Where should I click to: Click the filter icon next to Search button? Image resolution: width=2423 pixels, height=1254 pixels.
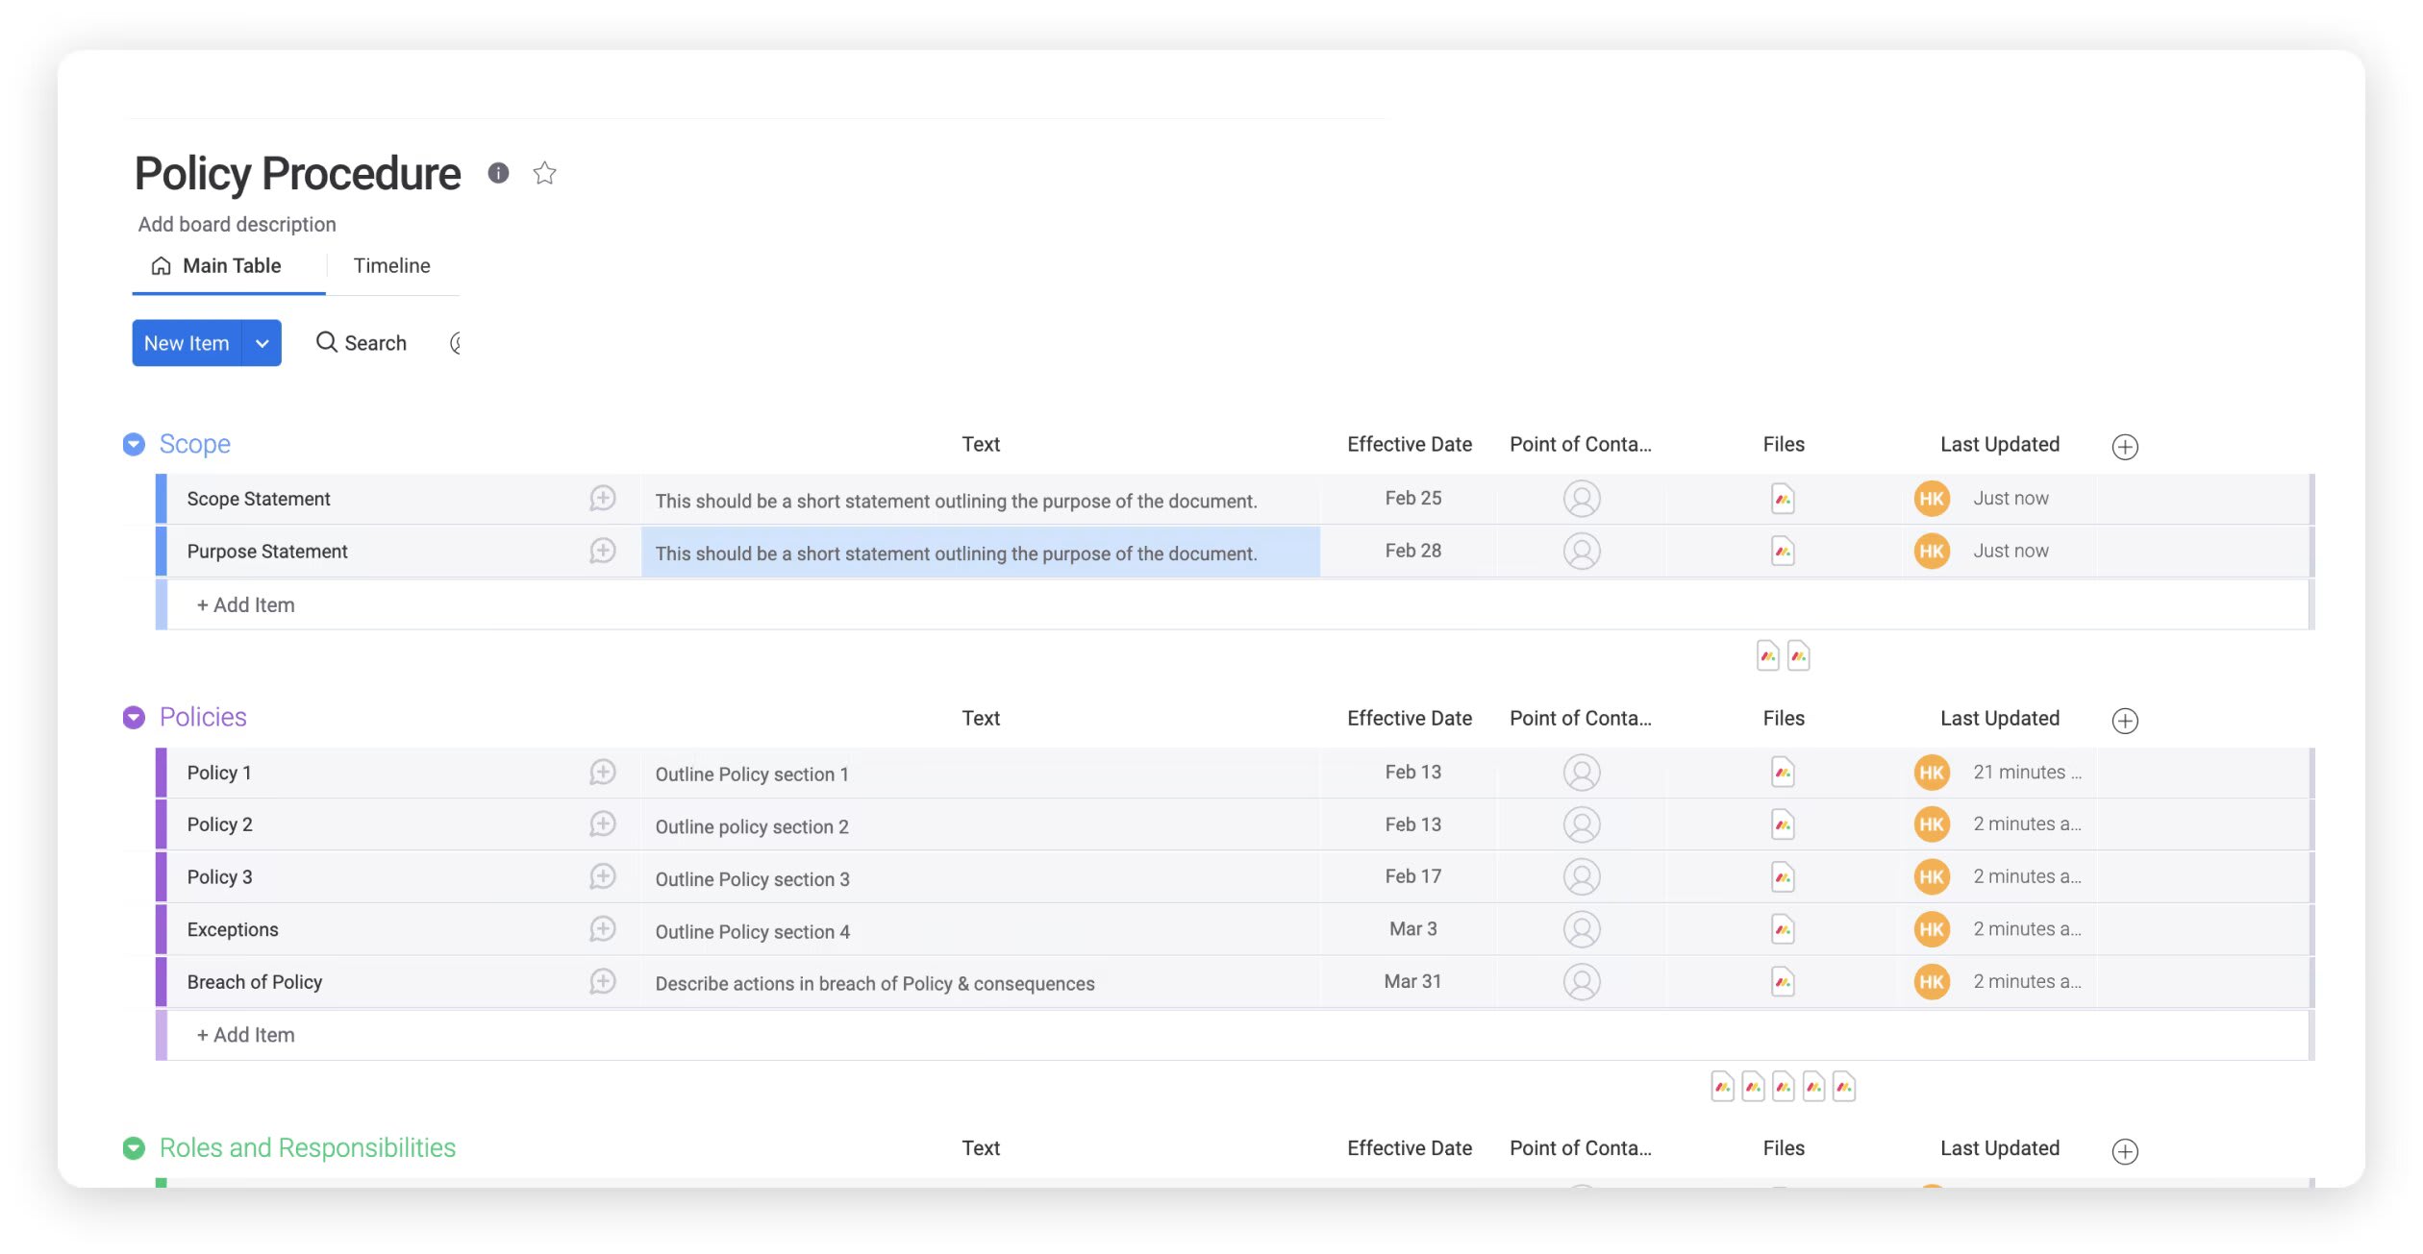point(453,341)
